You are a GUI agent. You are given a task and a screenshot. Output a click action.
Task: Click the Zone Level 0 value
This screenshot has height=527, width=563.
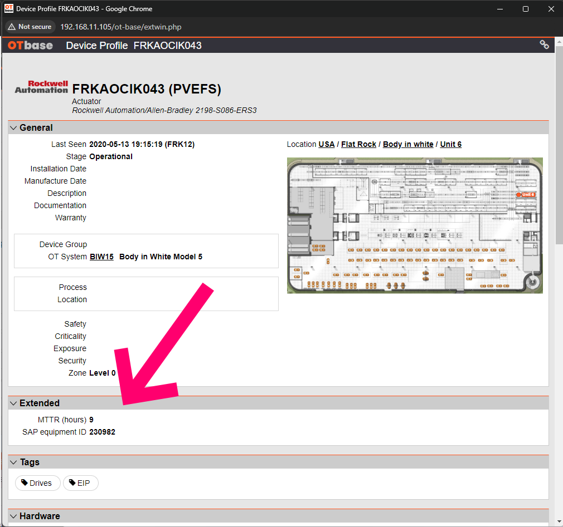[x=103, y=373]
